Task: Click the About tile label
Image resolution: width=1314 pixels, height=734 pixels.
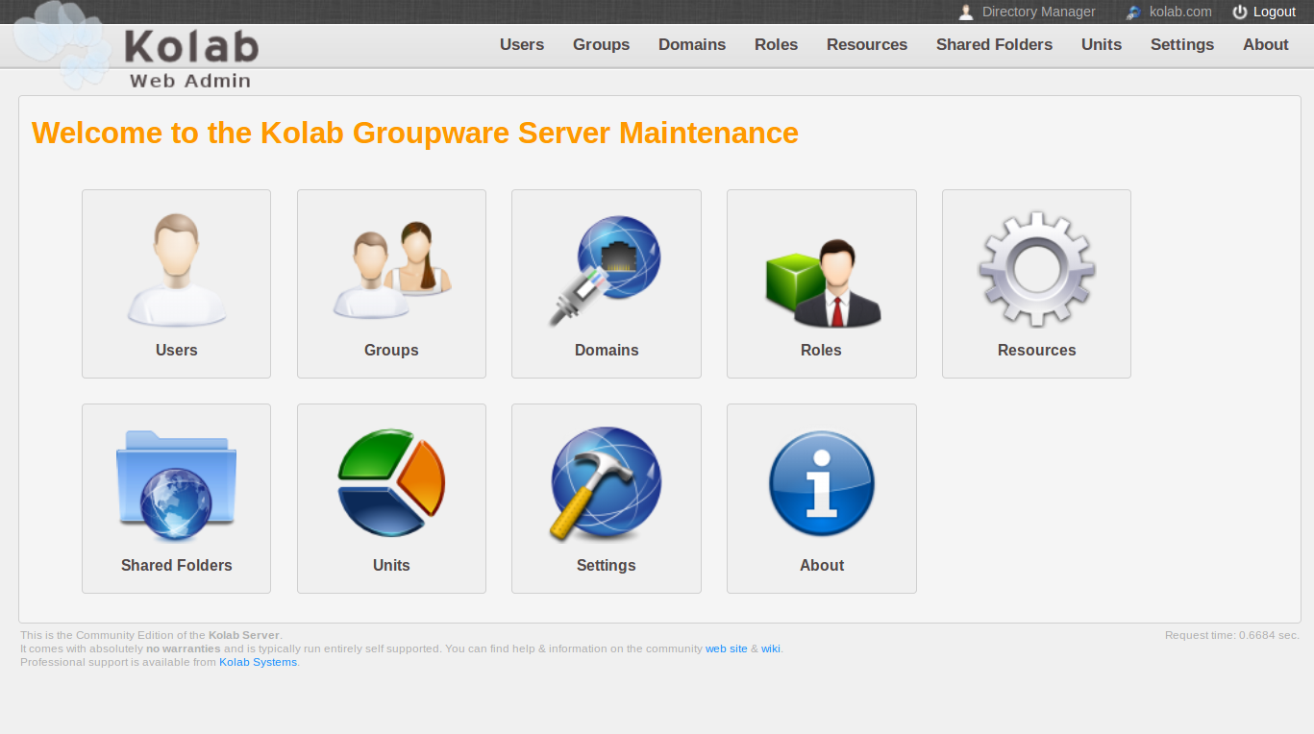Action: [x=822, y=566]
